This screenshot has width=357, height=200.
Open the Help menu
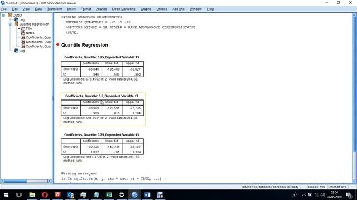coord(210,9)
